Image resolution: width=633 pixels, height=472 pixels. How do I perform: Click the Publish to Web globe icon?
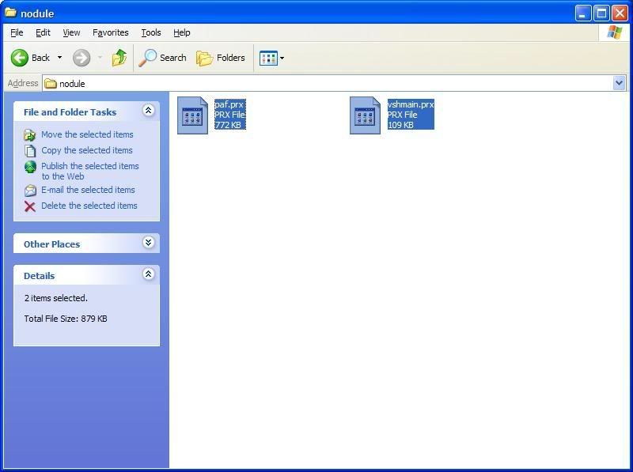(x=30, y=167)
